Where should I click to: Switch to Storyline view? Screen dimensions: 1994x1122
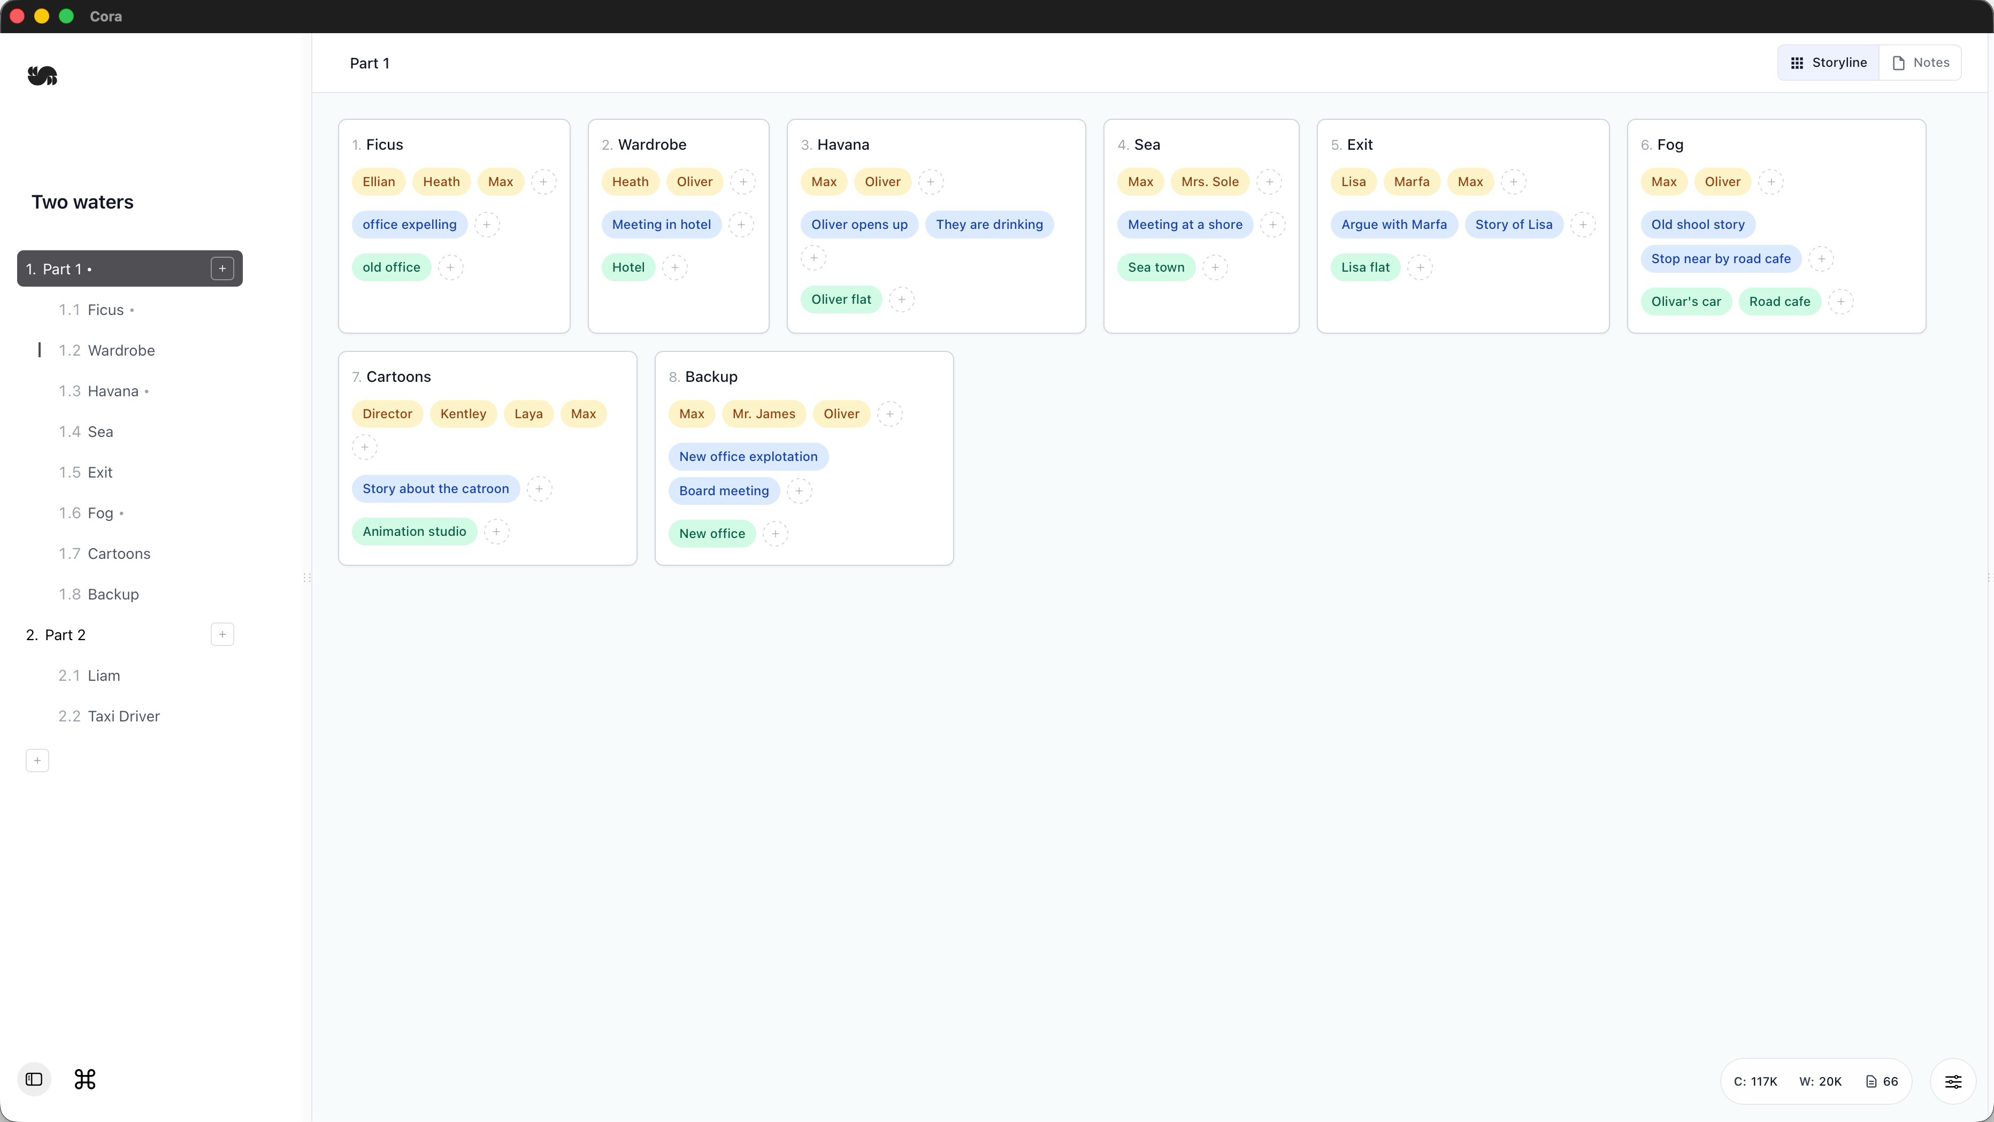click(x=1828, y=63)
